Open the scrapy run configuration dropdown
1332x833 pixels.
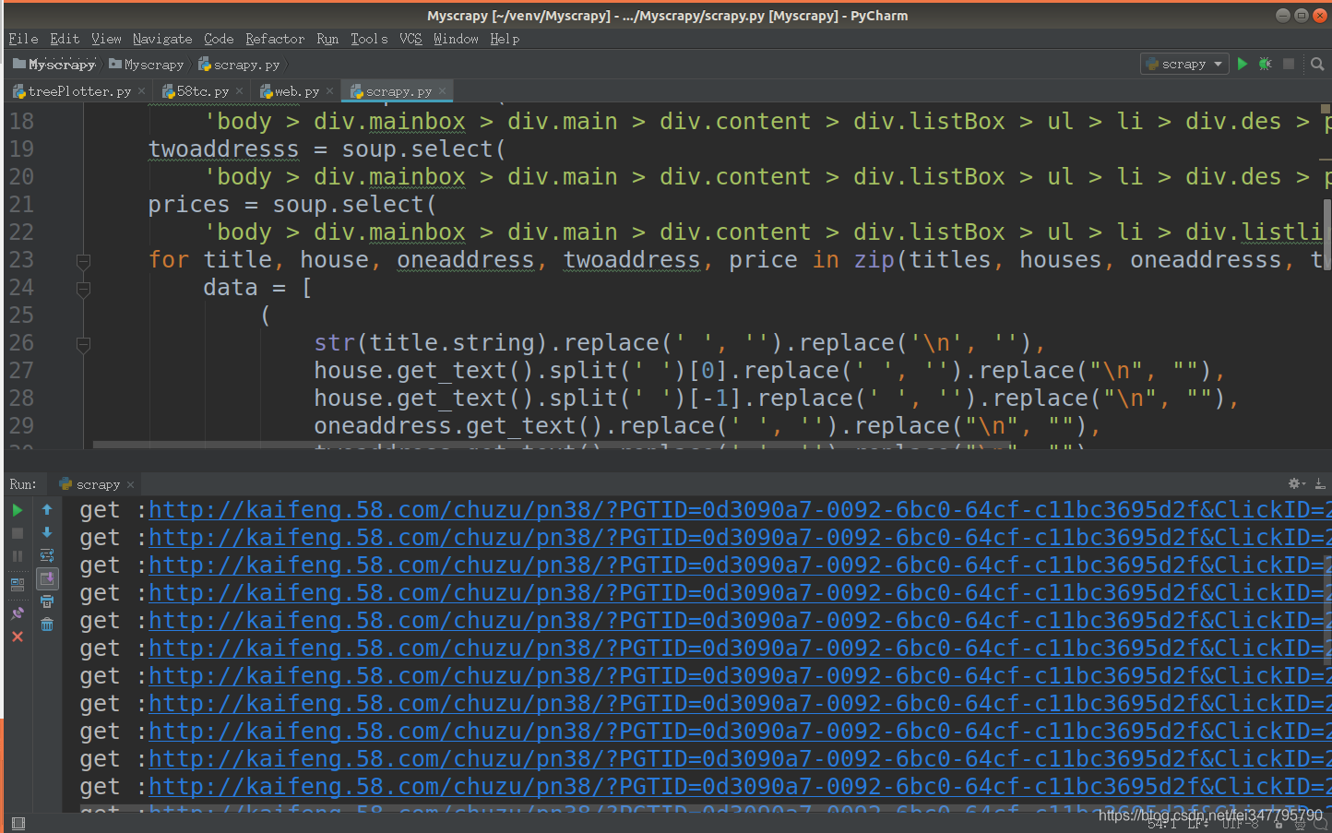[x=1184, y=64]
